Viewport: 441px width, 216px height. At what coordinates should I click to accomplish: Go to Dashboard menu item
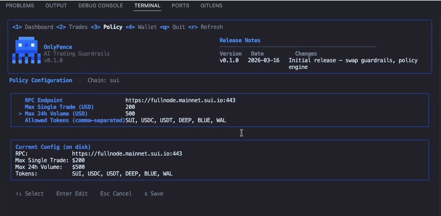(x=33, y=27)
